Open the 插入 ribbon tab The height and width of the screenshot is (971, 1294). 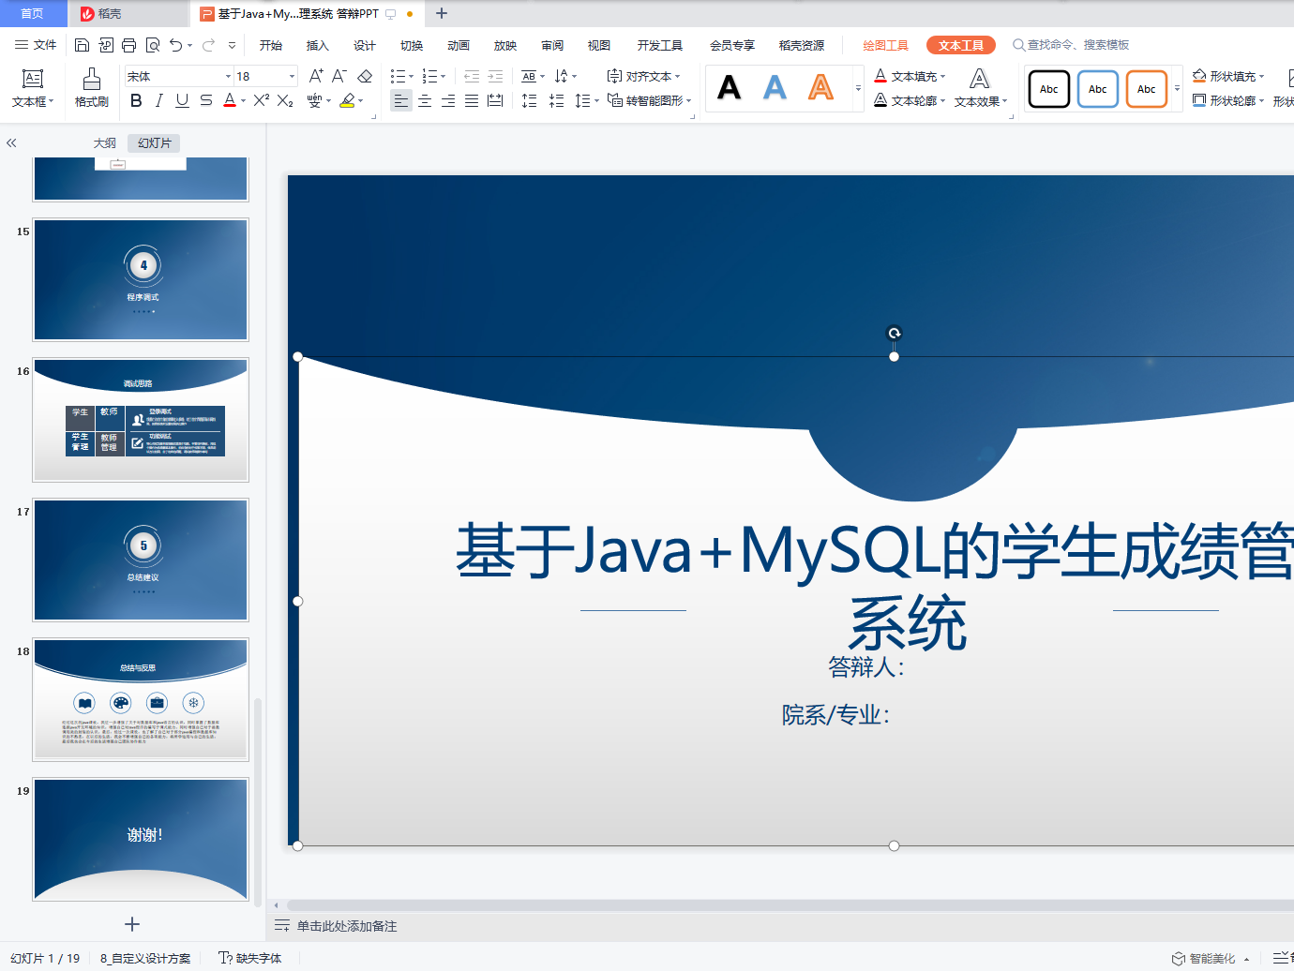pos(318,45)
